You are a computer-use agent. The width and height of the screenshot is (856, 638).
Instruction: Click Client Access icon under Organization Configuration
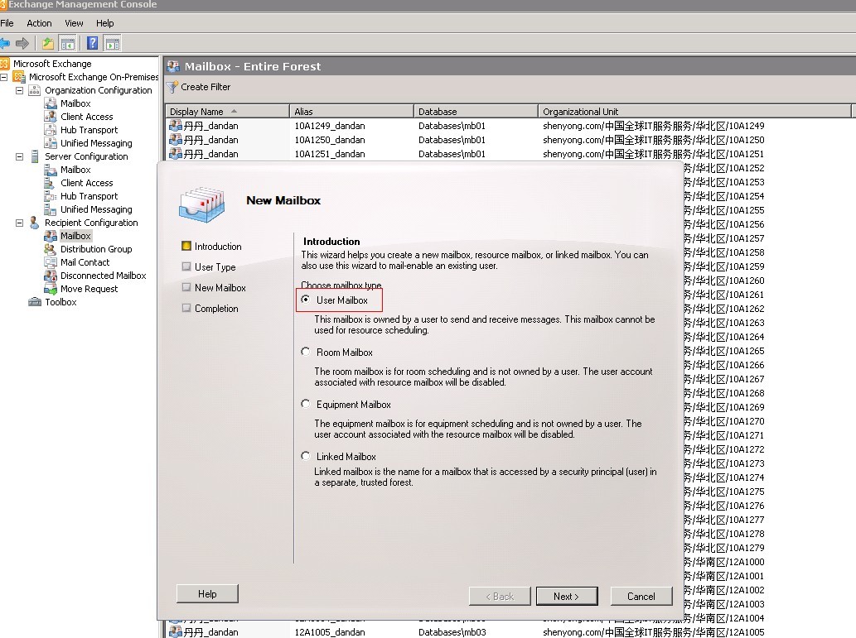click(51, 117)
